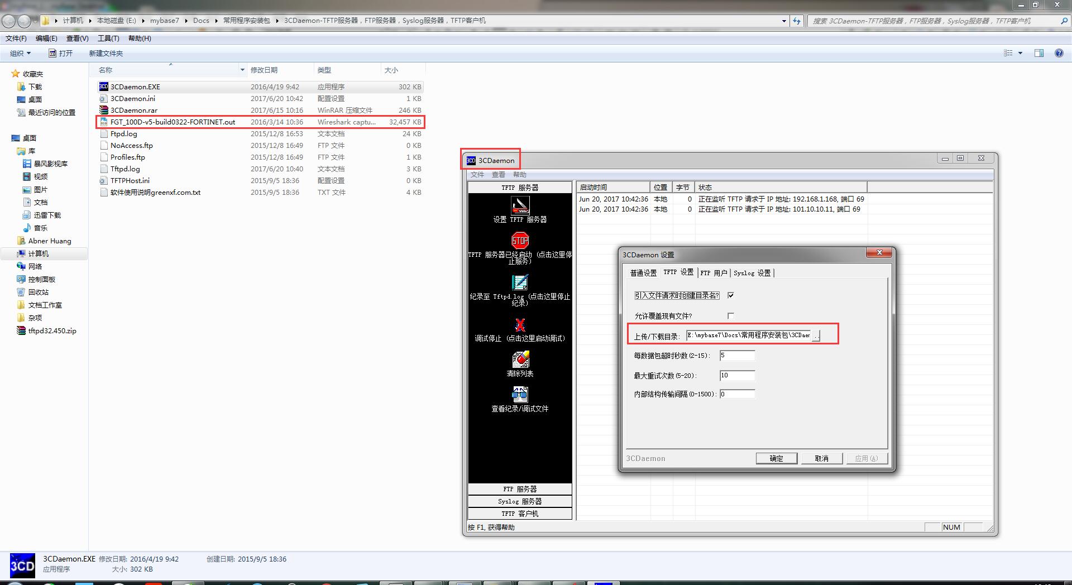1072x585 pixels.
Task: Click the debug stopped red X icon
Action: pos(520,324)
